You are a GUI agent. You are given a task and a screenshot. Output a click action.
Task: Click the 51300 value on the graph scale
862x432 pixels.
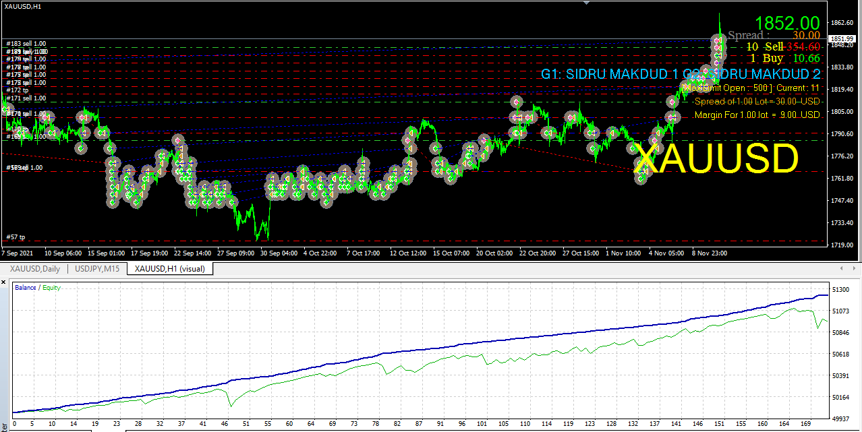840,289
